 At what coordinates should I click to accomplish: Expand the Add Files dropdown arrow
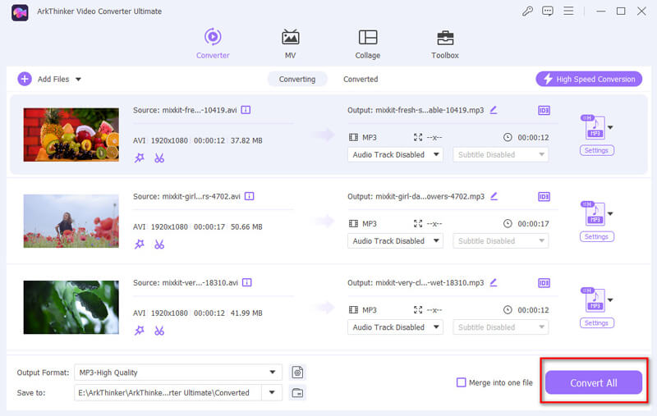coord(78,79)
